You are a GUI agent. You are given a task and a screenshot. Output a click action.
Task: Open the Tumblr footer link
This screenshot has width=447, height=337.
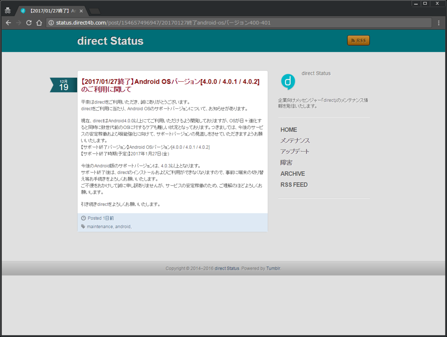pyautogui.click(x=273, y=268)
